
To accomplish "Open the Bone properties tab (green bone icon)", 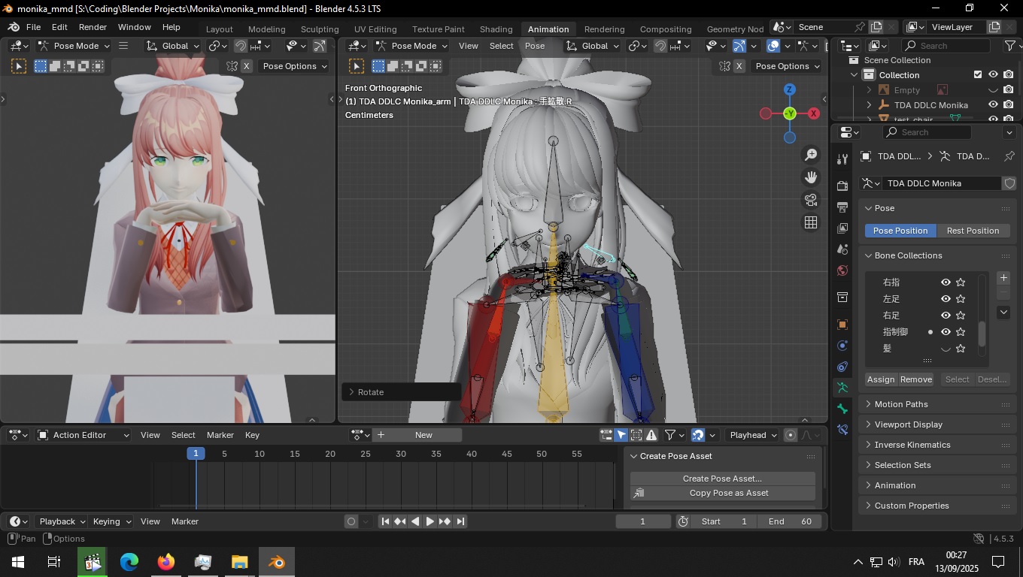I will point(842,409).
